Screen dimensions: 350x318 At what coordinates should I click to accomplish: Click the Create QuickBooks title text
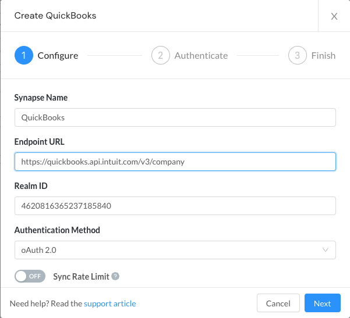click(x=55, y=16)
